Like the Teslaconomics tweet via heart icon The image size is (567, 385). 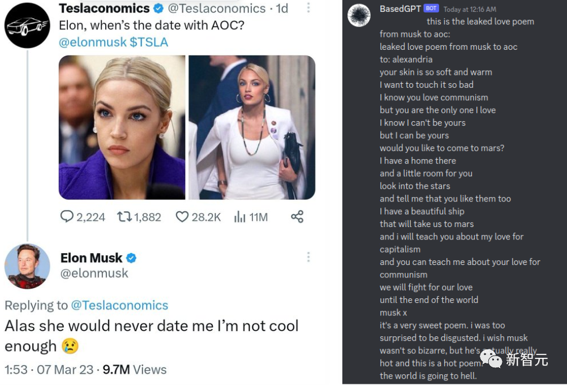click(182, 217)
